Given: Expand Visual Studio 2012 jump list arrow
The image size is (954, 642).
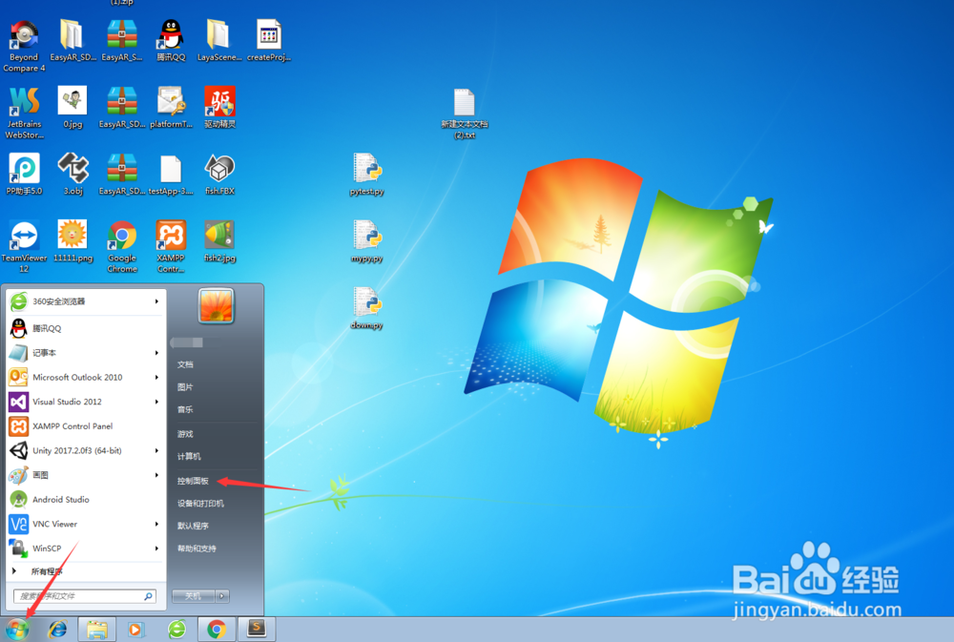Looking at the screenshot, I should coord(156,402).
